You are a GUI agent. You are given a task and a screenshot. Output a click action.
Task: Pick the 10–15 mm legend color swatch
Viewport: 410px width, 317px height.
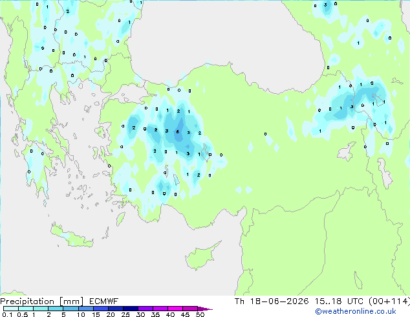pyautogui.click(x=86, y=309)
